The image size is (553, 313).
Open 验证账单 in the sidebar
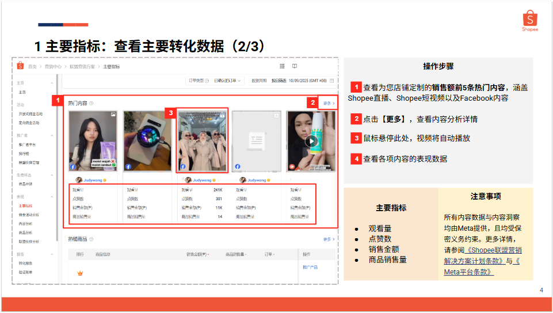25,272
